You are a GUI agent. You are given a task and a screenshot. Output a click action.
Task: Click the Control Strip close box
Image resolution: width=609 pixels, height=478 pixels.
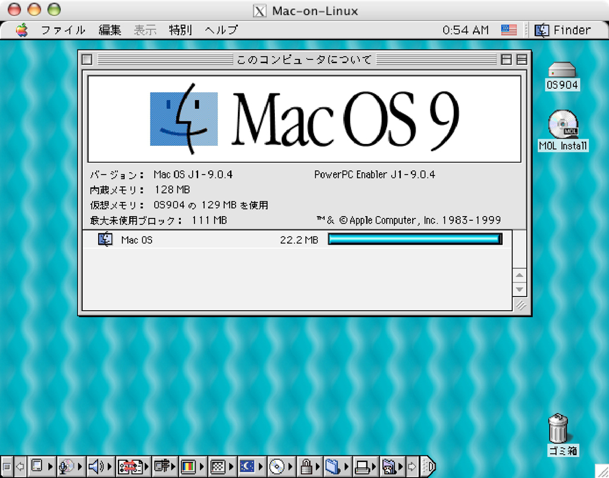7,466
